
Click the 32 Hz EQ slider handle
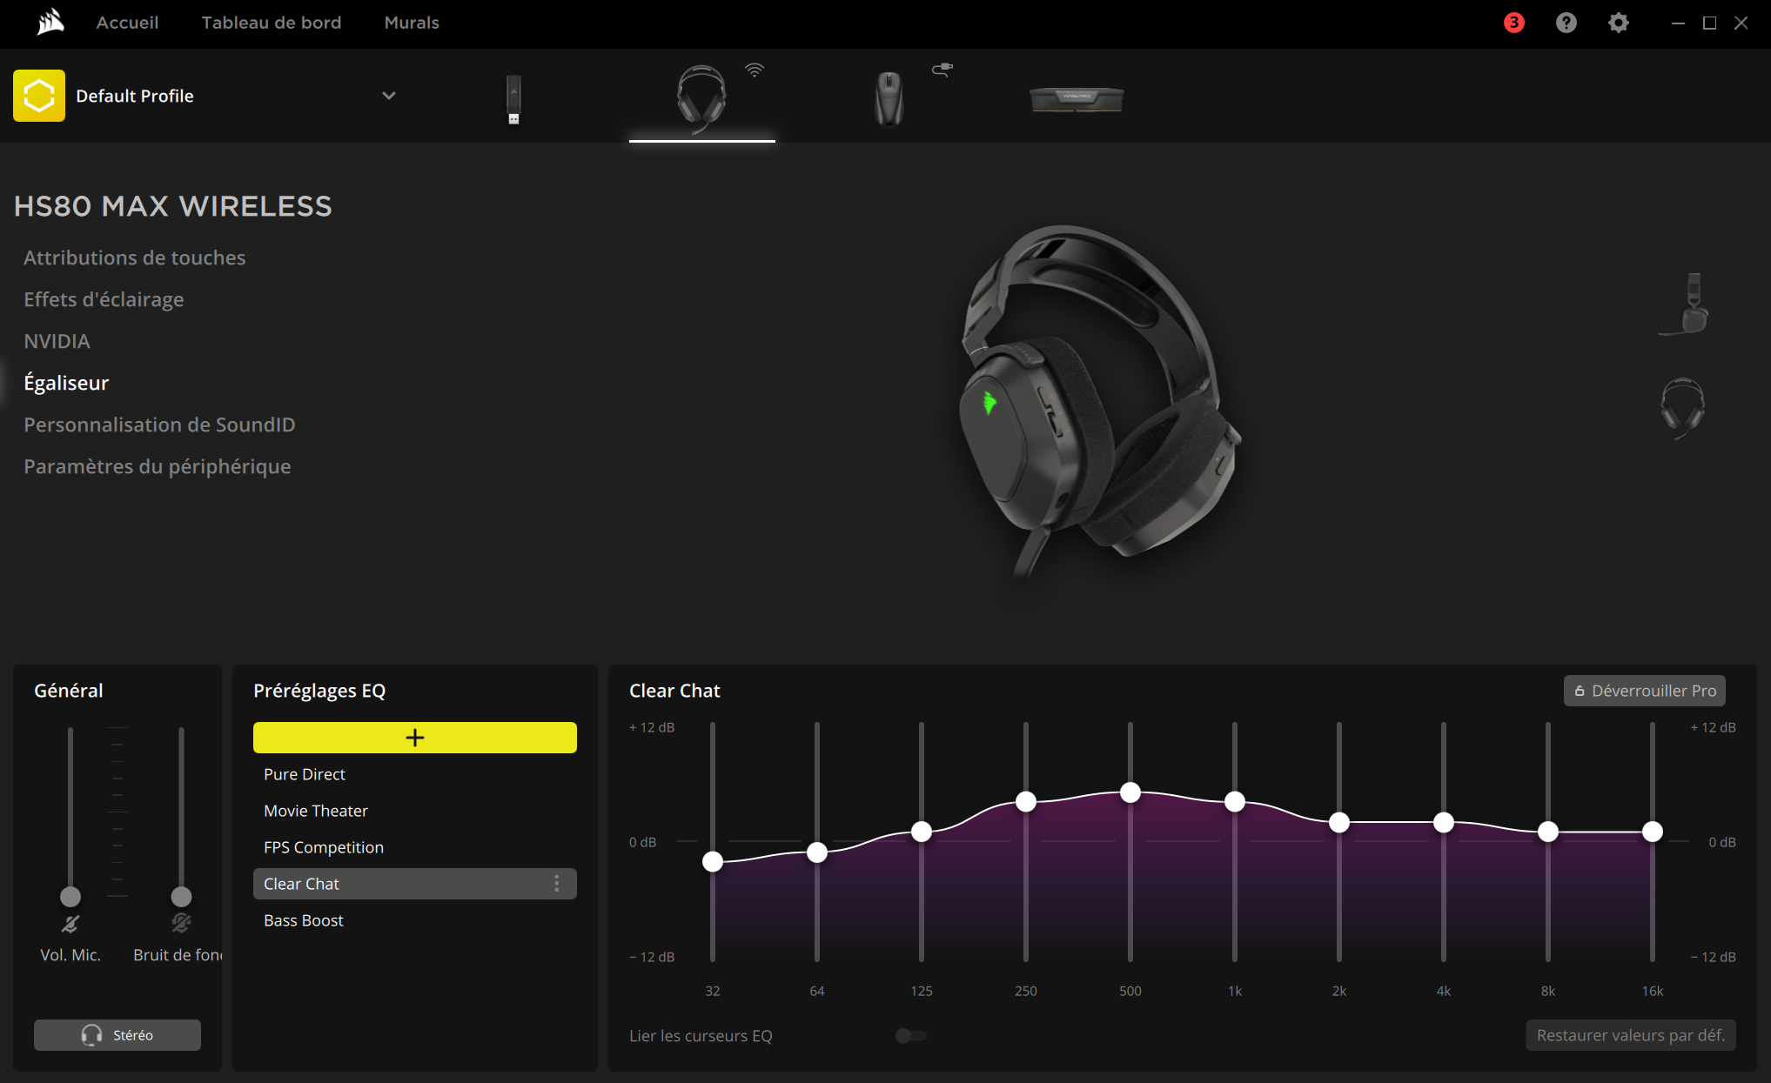713,861
